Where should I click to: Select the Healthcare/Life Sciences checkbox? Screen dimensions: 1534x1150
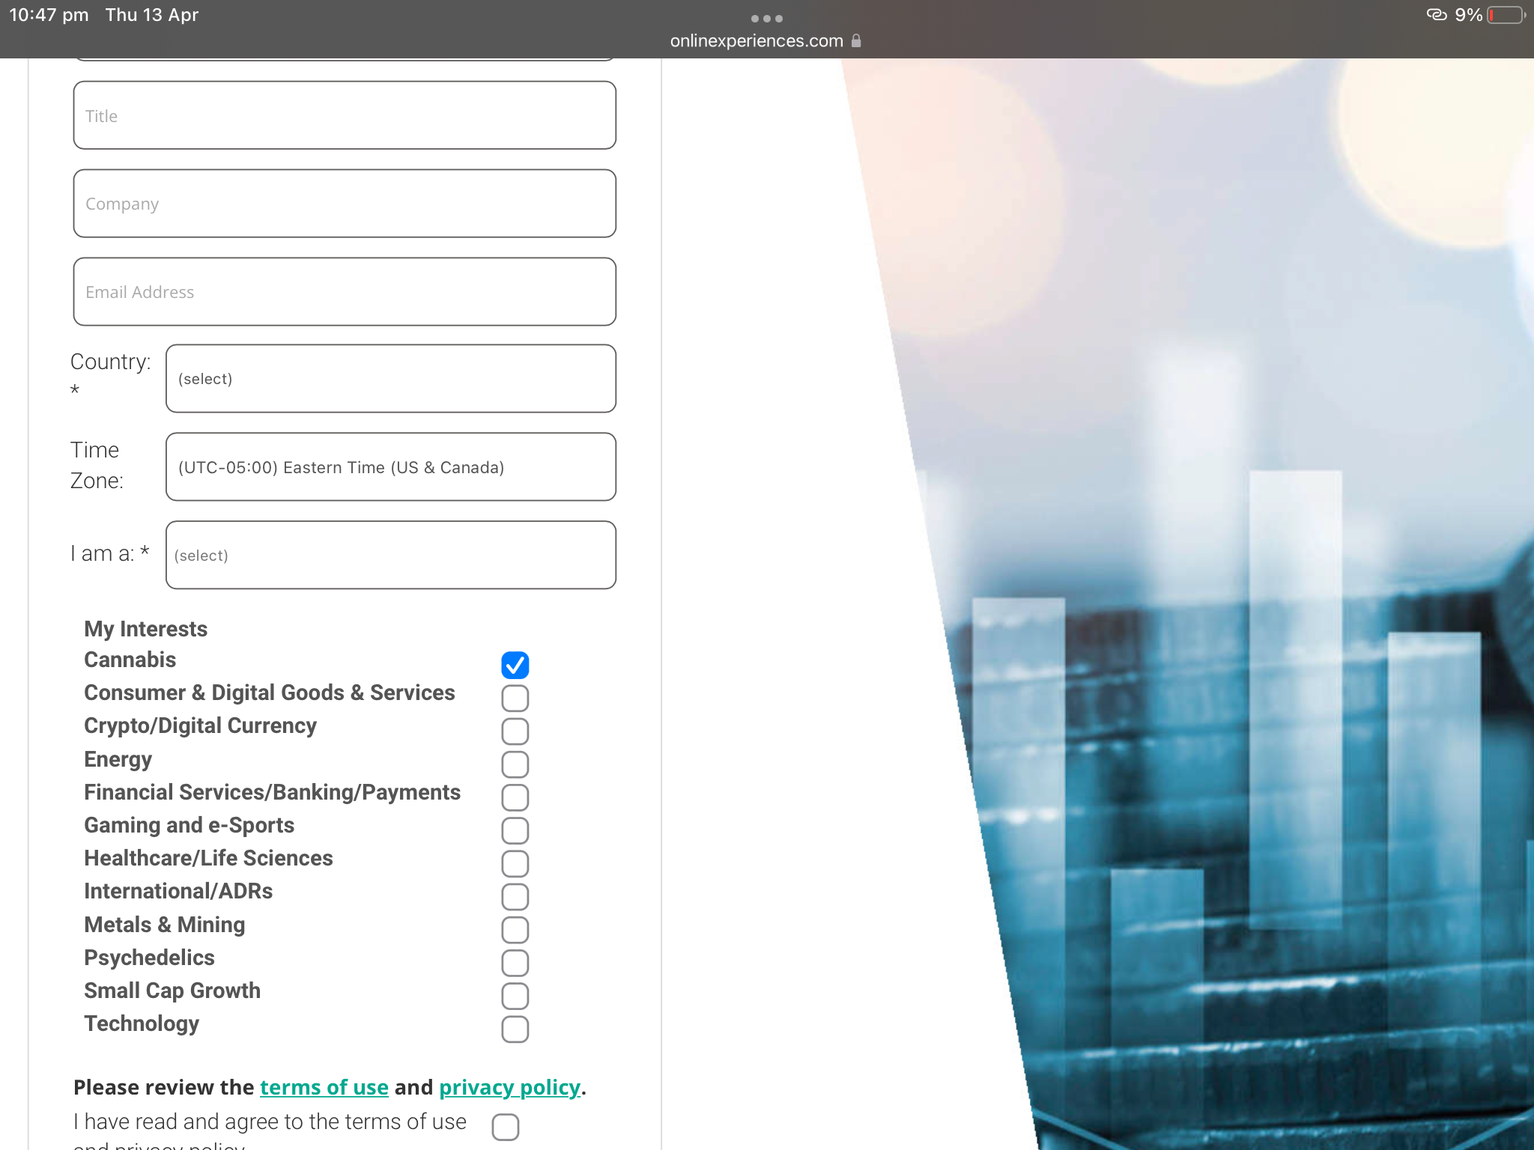click(515, 863)
